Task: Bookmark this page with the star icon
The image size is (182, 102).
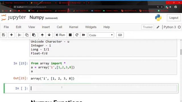Action: [162, 7]
